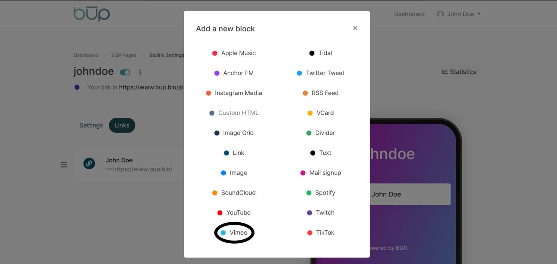Image resolution: width=557 pixels, height=264 pixels.
Task: Go to BŪP Pages breadcrumb
Action: coord(124,55)
